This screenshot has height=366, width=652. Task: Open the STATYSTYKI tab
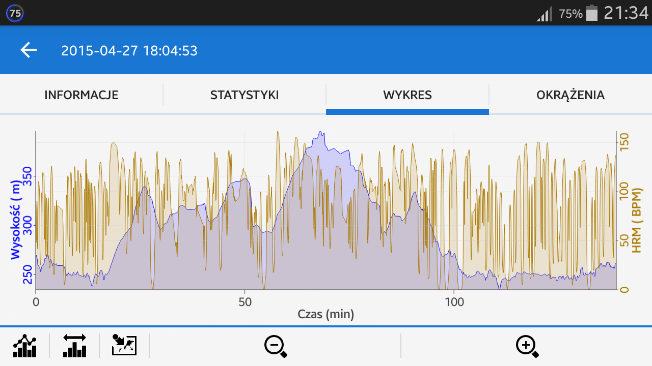(244, 95)
